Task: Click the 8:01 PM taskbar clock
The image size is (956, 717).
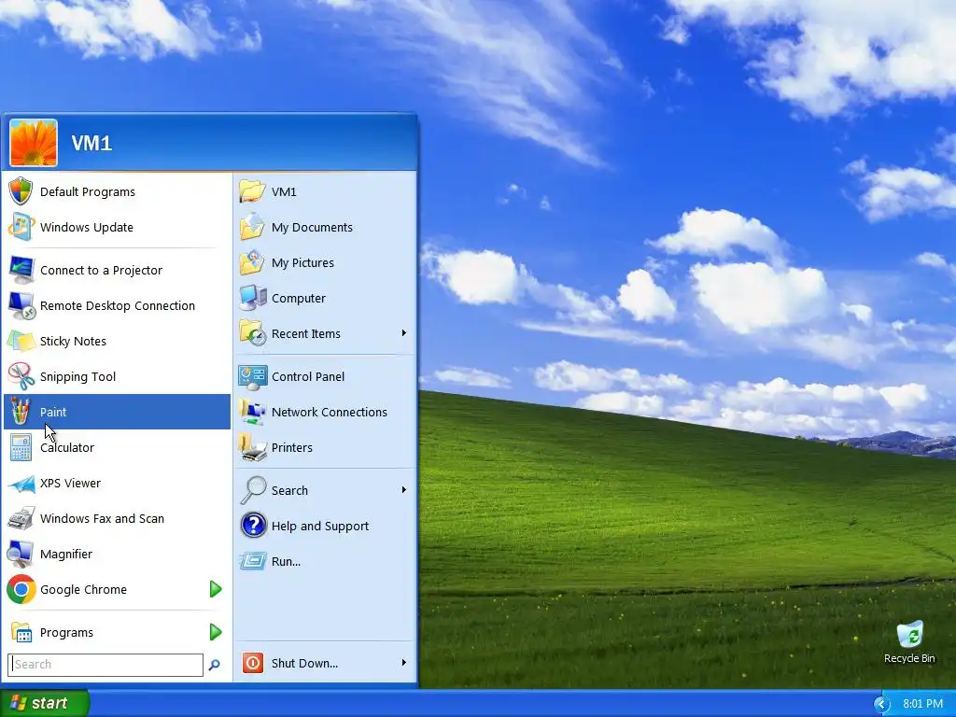Action: [922, 704]
